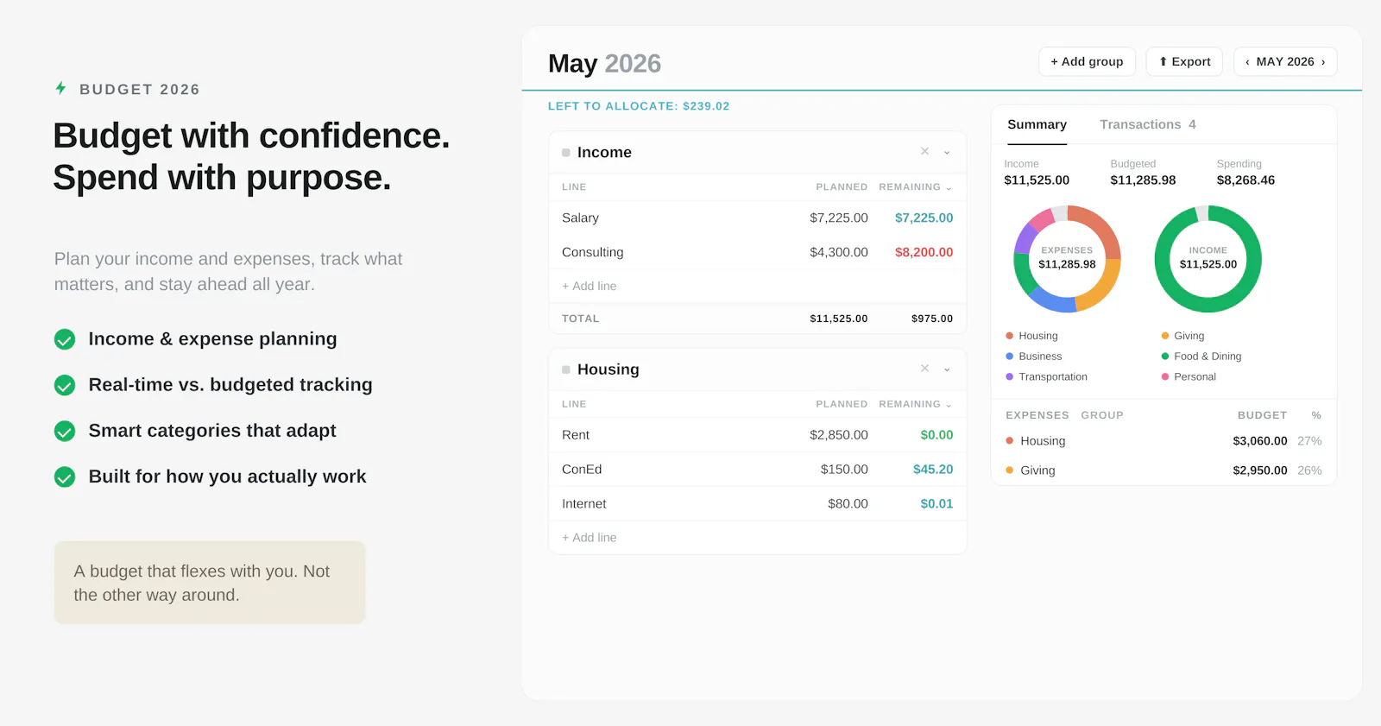Viewport: 1381px width, 726px height.
Task: Select the Internet line name
Action: (583, 503)
